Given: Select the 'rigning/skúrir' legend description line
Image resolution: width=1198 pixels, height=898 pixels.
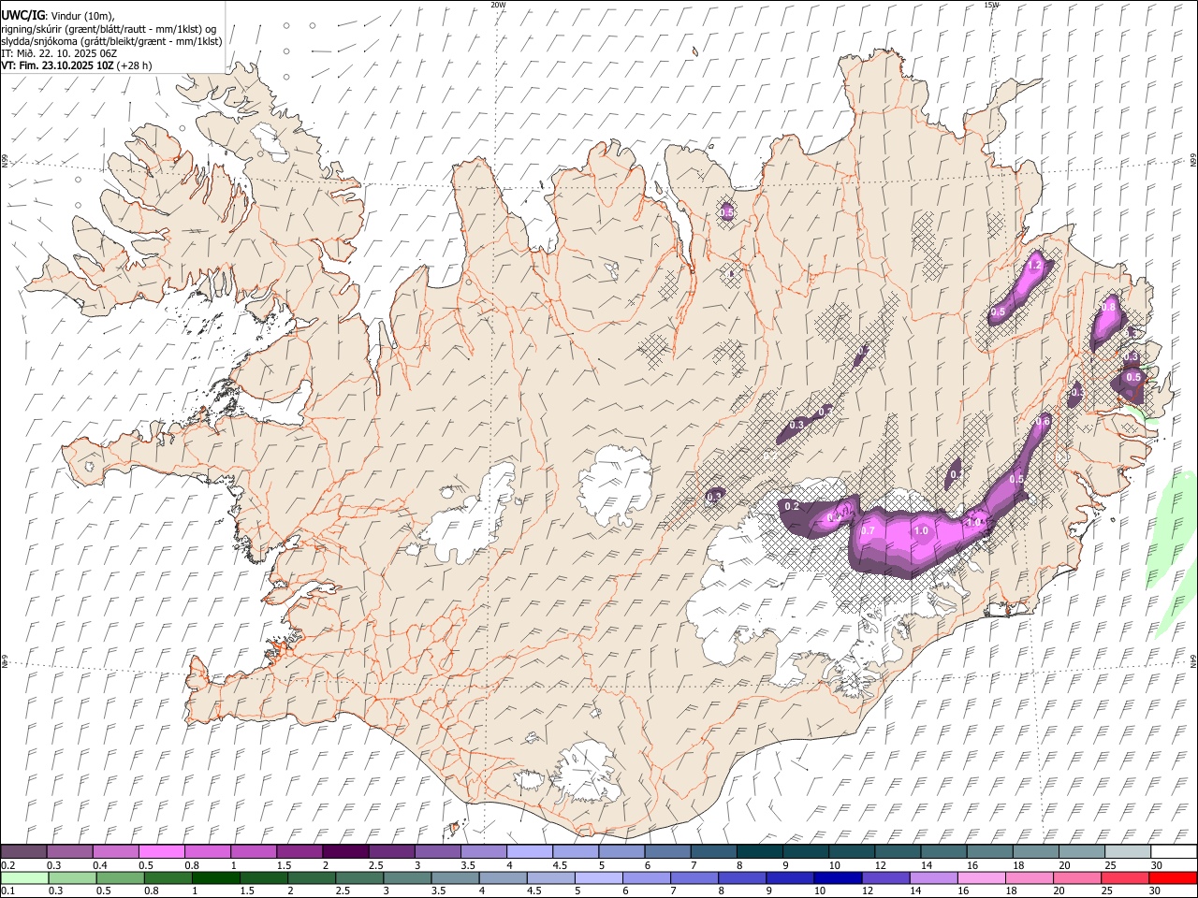Looking at the screenshot, I should 109,28.
